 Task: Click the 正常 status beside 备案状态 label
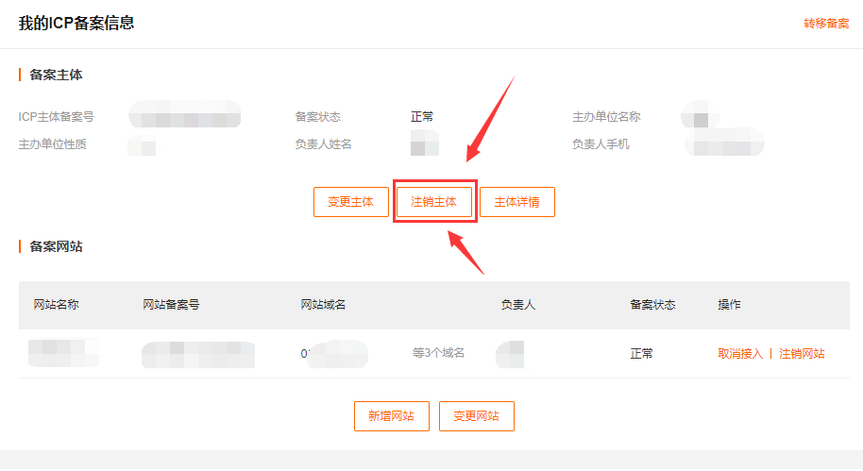tap(422, 117)
